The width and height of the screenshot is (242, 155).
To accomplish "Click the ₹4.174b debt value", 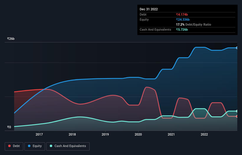I will (182, 14).
